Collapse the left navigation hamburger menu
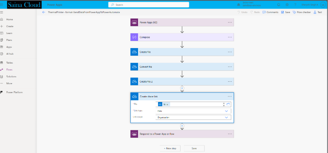 click(2, 12)
